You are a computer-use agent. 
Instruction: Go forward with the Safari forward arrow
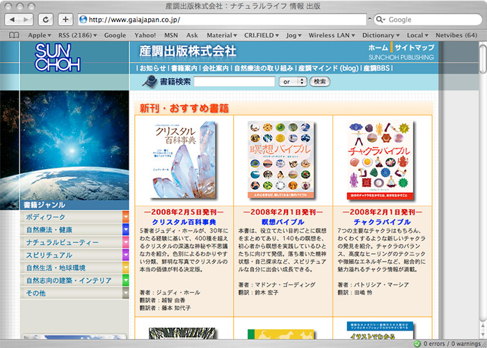point(26,19)
